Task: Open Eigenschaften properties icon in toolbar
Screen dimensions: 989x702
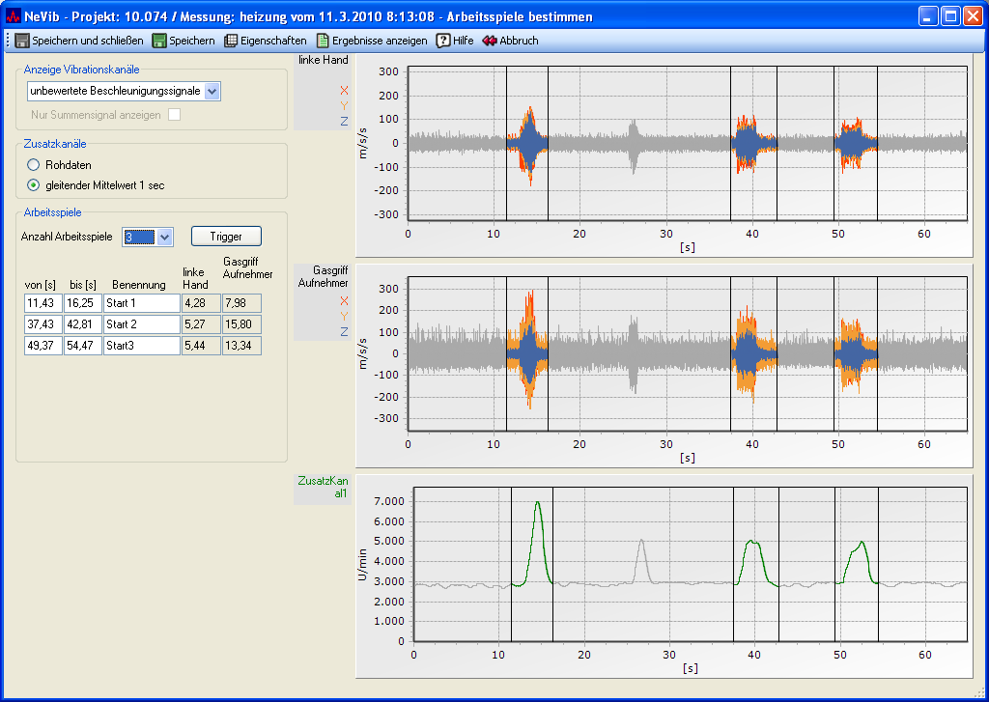Action: (x=231, y=41)
